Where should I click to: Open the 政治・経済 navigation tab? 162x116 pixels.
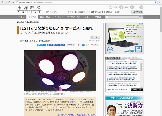pyautogui.click(x=45, y=17)
